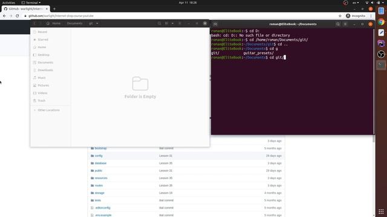The width and height of the screenshot is (387, 217).
Task: Select Videos in Files sidebar
Action: point(50,93)
